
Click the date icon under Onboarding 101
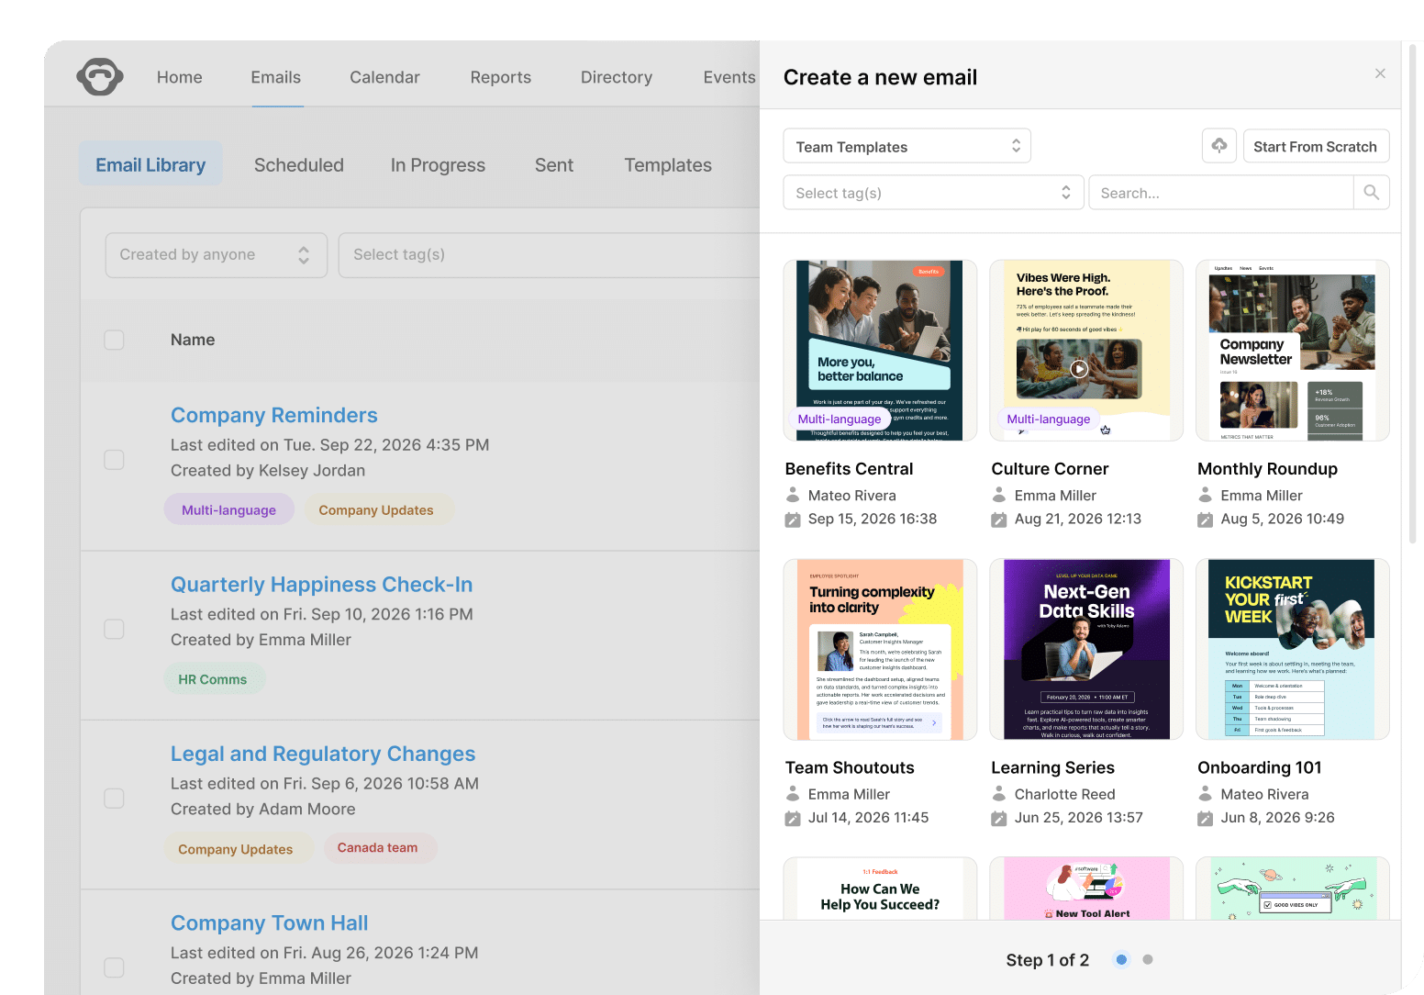pyautogui.click(x=1205, y=818)
